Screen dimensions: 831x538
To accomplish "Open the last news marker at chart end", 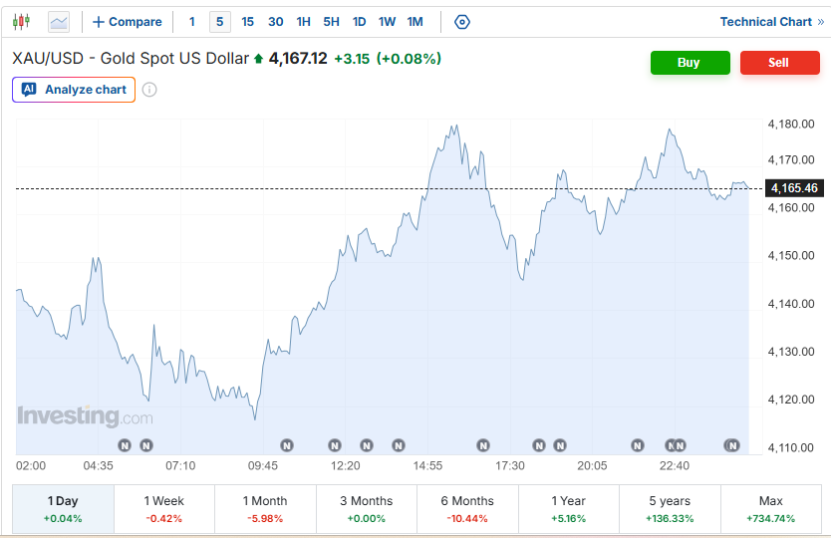I will click(732, 445).
